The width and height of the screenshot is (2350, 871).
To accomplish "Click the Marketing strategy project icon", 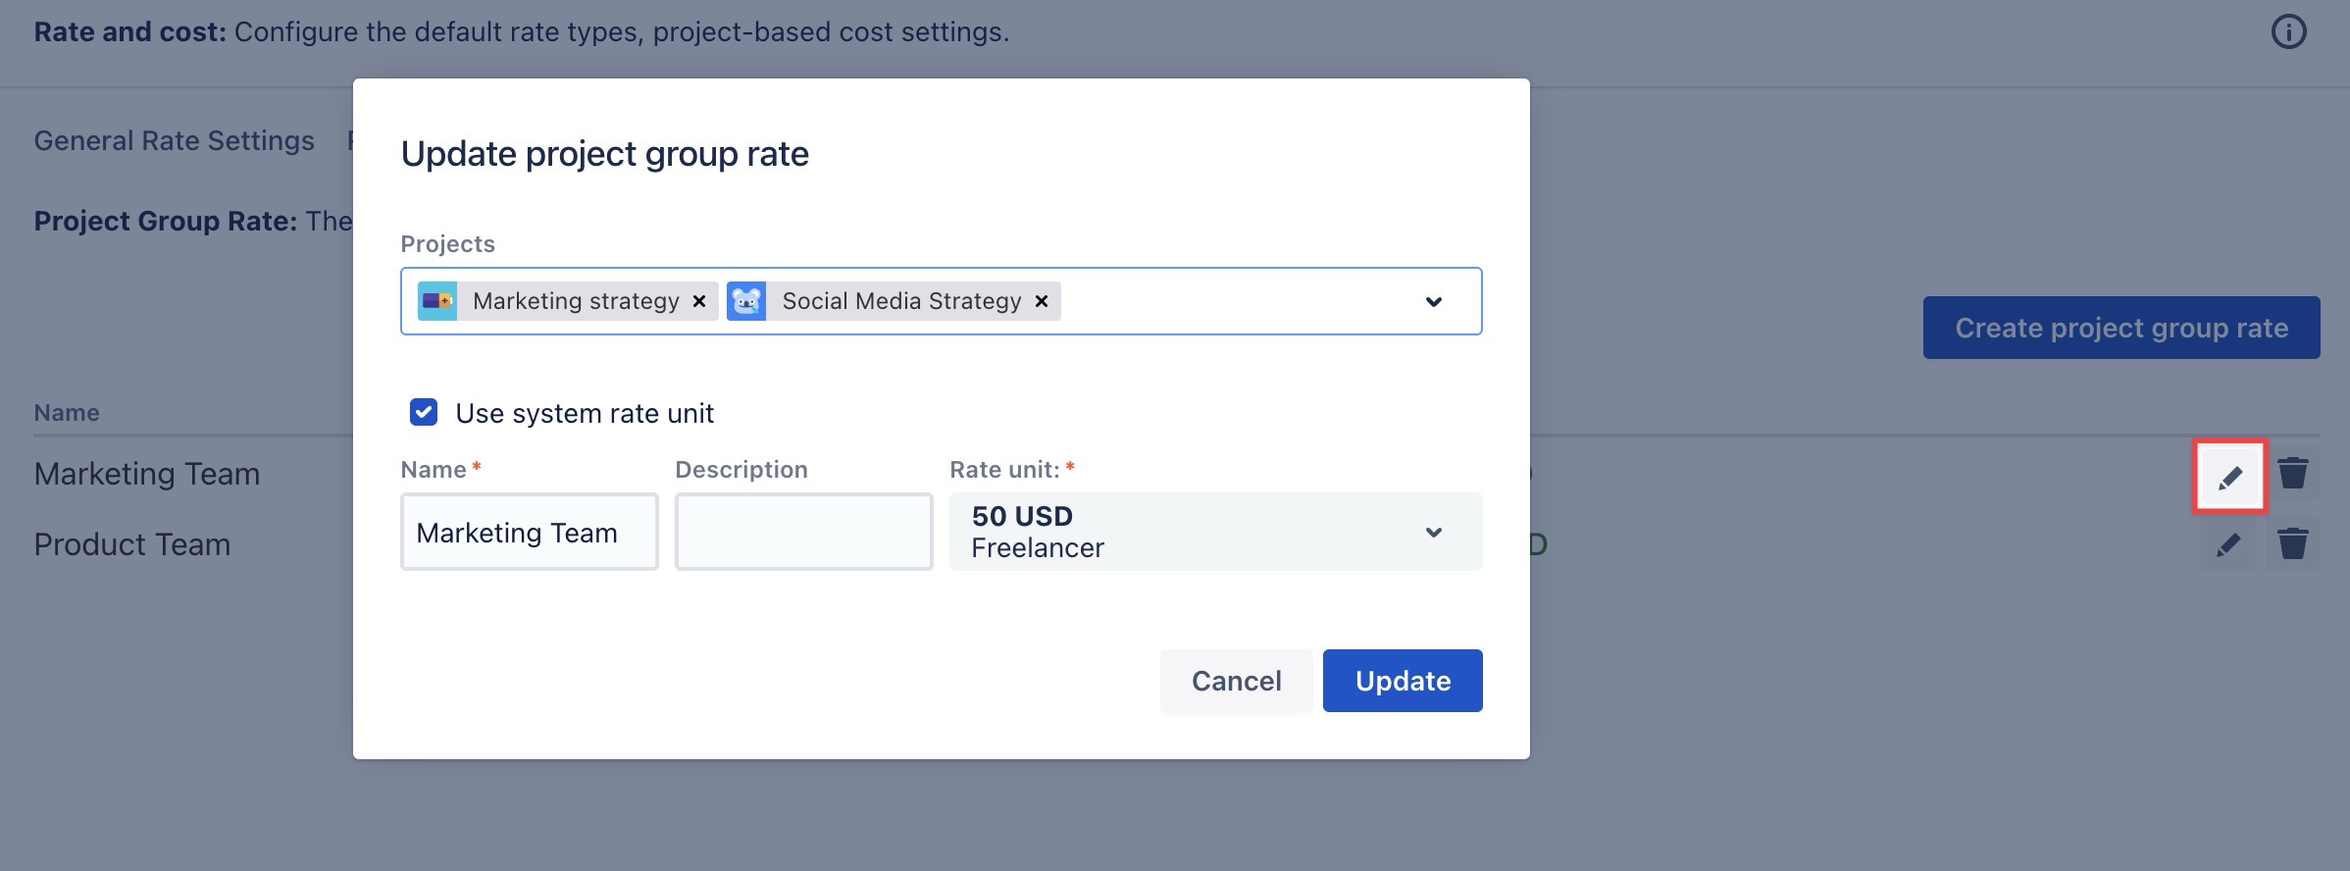I will click(x=437, y=301).
